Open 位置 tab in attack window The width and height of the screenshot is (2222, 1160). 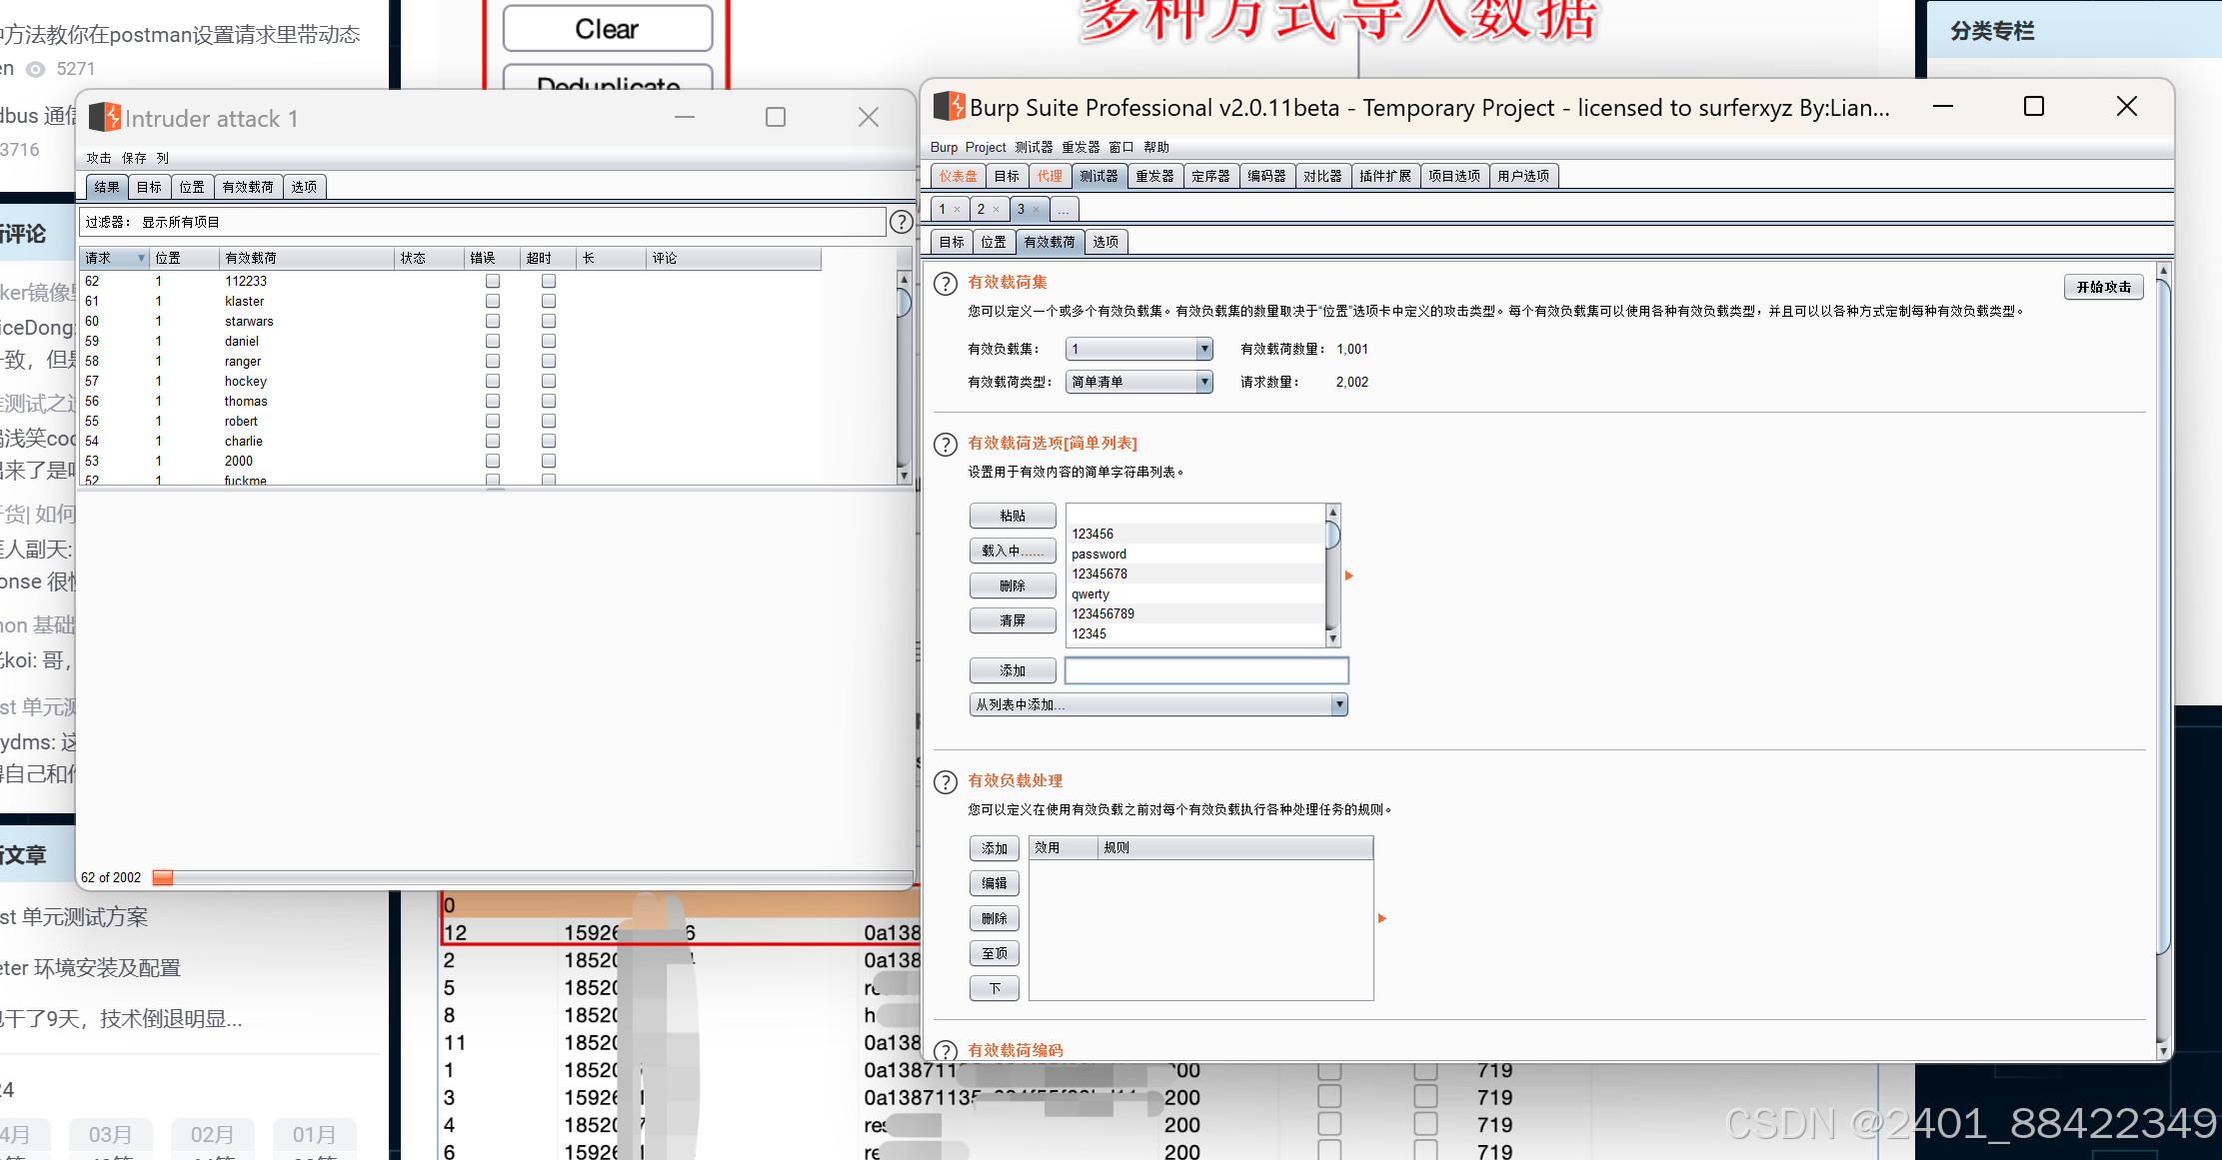point(191,187)
